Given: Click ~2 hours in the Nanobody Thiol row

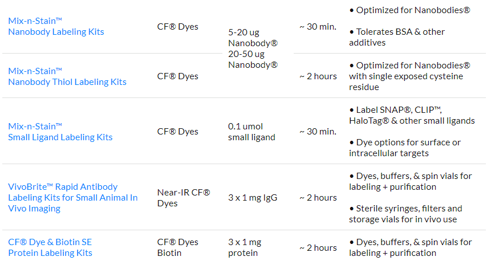Looking at the screenshot, I should tap(318, 76).
